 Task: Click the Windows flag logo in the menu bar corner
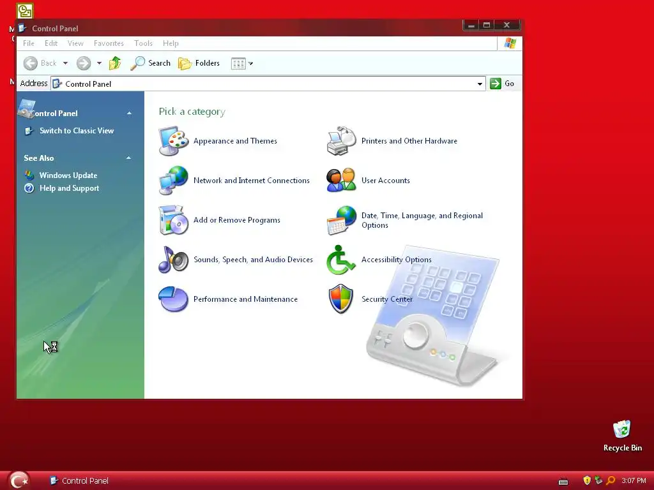click(x=510, y=43)
